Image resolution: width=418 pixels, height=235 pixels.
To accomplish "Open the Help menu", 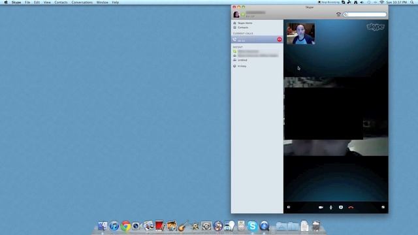I will tap(116, 3).
